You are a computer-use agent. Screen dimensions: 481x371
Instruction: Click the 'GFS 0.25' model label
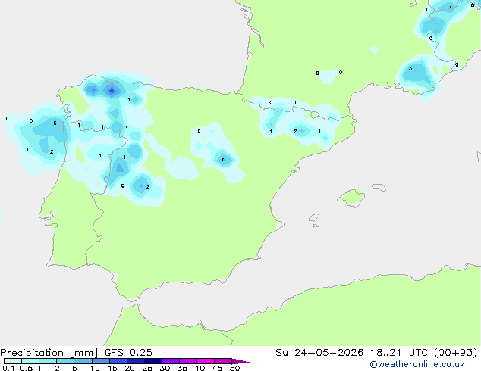pyautogui.click(x=128, y=353)
